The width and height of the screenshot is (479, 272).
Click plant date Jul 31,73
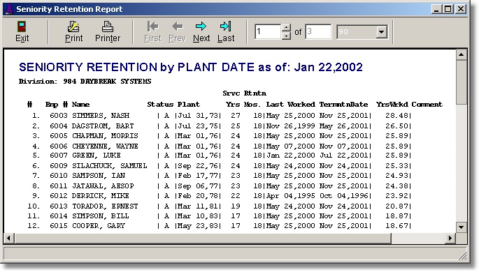198,116
